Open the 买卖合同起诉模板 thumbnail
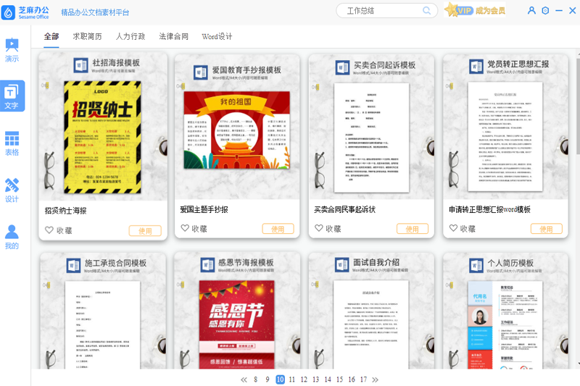 pos(371,127)
